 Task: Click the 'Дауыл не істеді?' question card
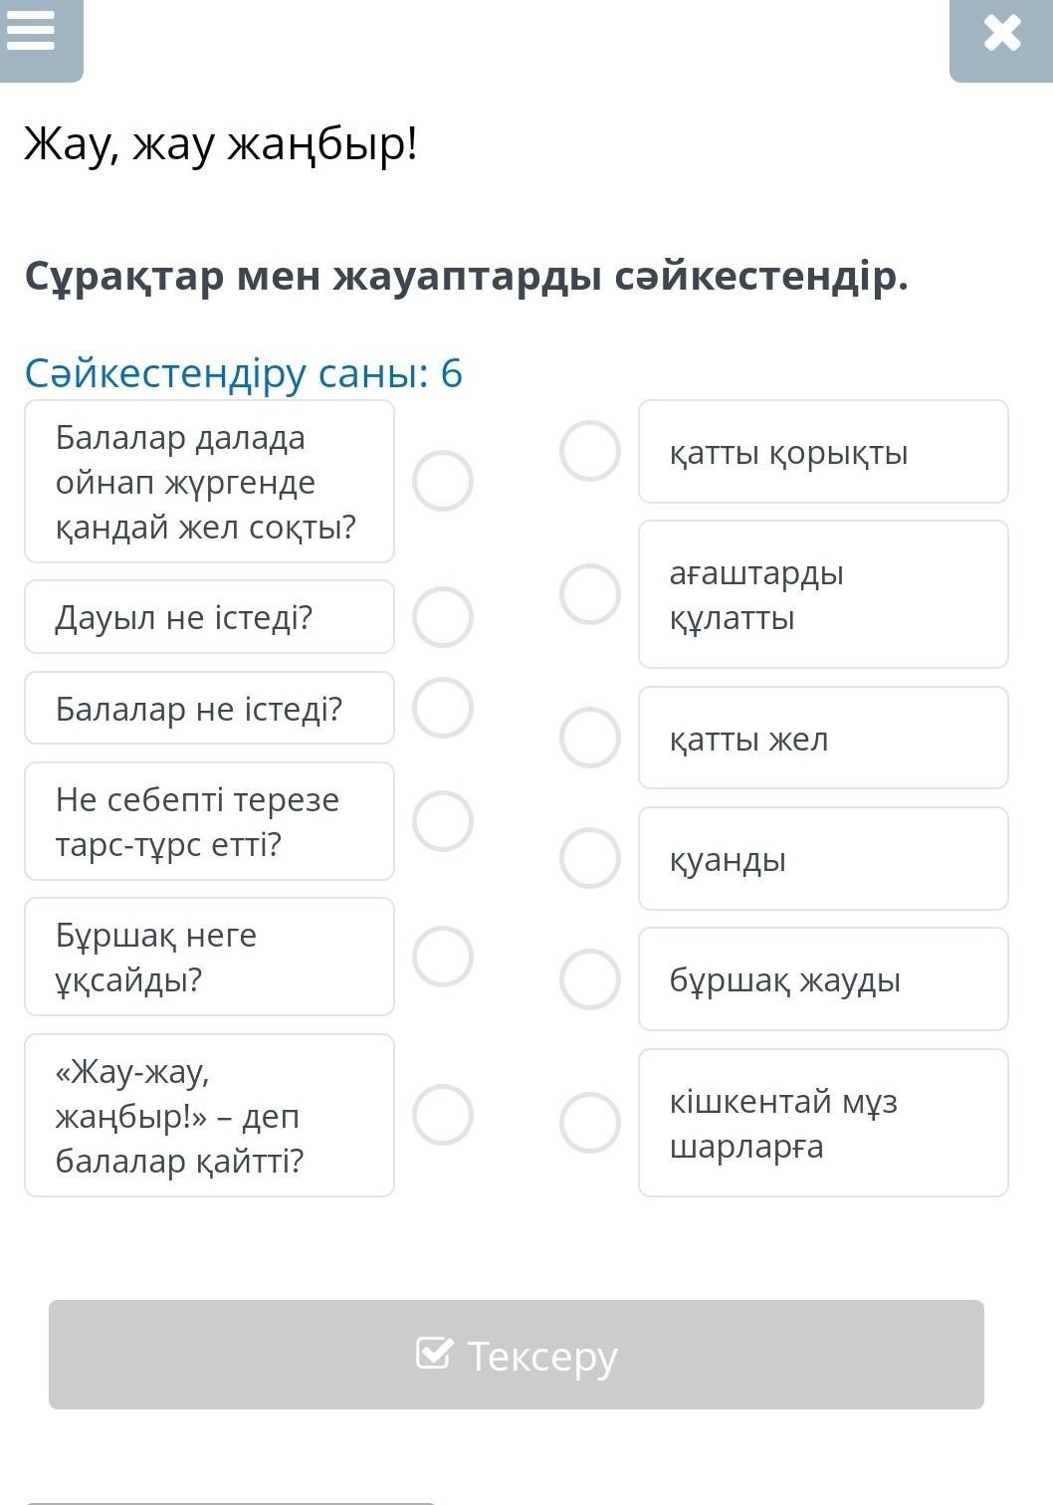(x=209, y=617)
